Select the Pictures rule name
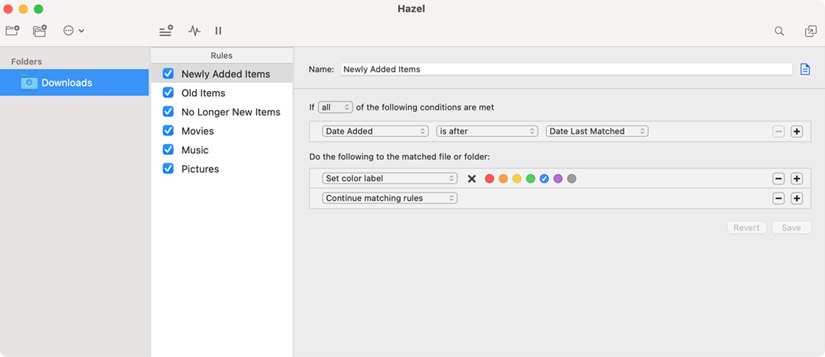 (200, 168)
